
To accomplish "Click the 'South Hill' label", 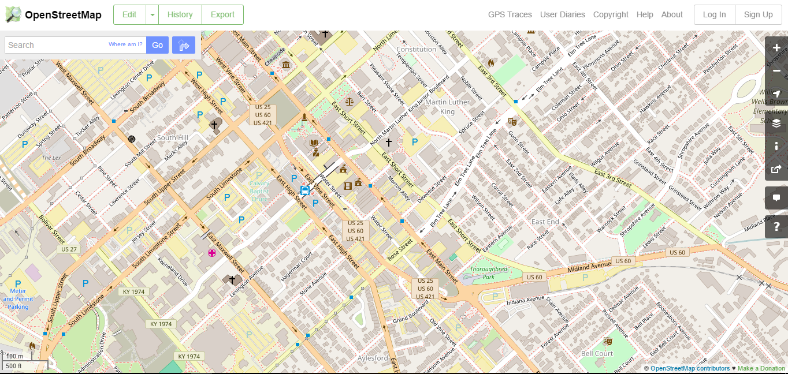I will [173, 138].
